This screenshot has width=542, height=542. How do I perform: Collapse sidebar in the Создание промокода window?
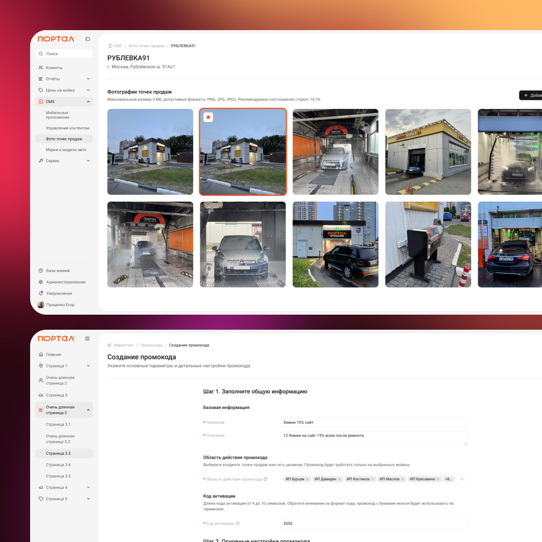coord(87,338)
